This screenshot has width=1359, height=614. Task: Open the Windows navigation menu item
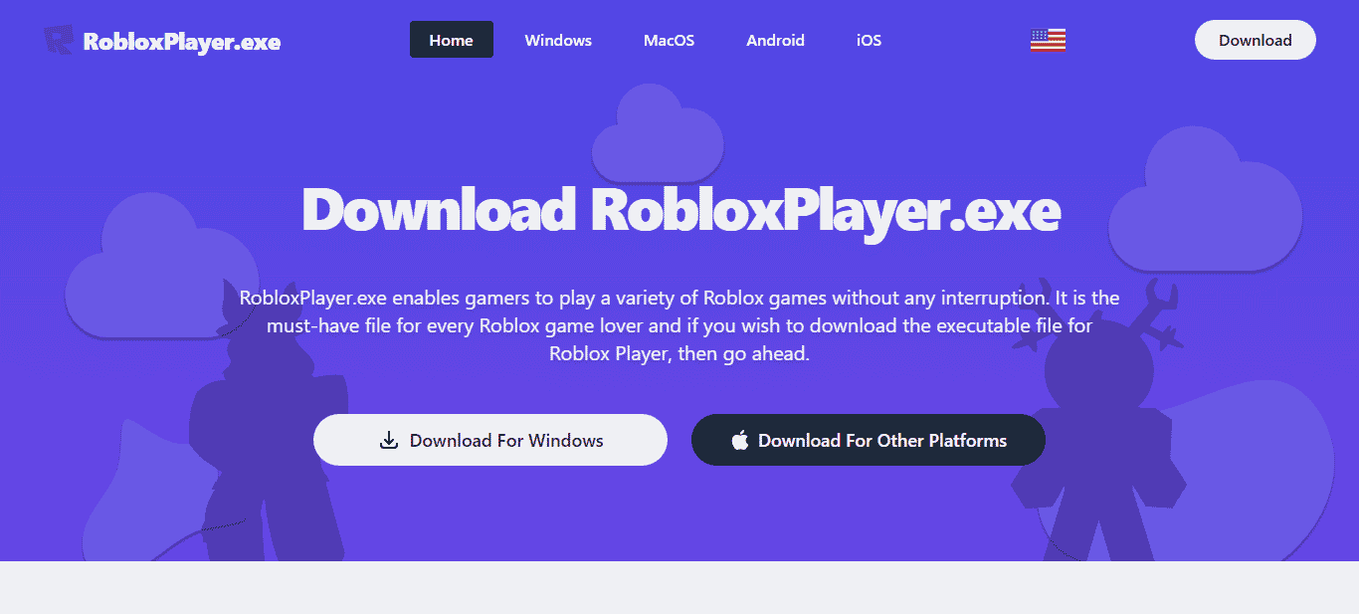(558, 41)
